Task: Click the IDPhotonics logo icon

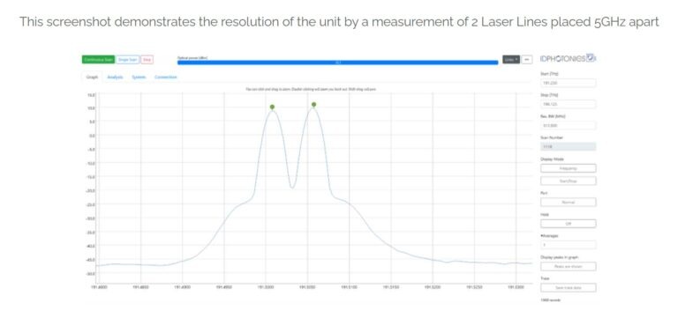Action: click(591, 58)
